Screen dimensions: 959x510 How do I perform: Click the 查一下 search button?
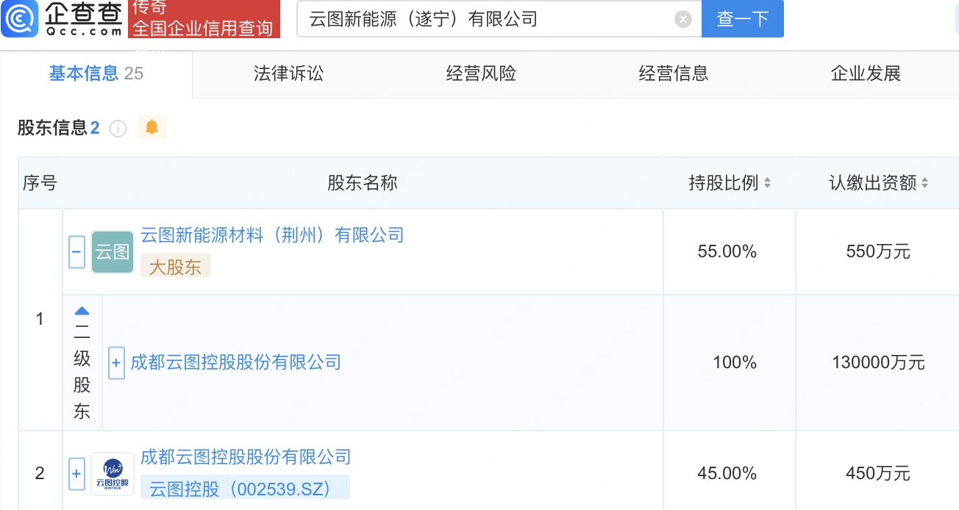(743, 19)
